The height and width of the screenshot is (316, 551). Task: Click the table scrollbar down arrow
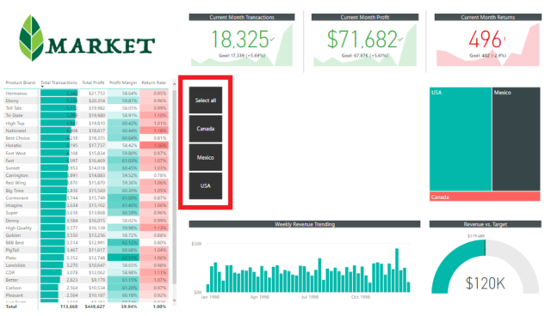(174, 301)
